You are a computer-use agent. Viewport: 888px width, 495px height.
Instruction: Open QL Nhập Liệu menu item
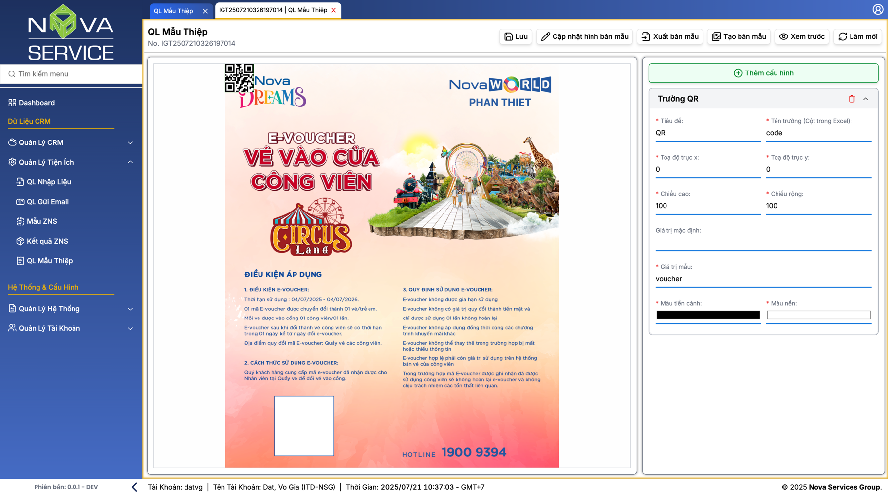pos(49,182)
